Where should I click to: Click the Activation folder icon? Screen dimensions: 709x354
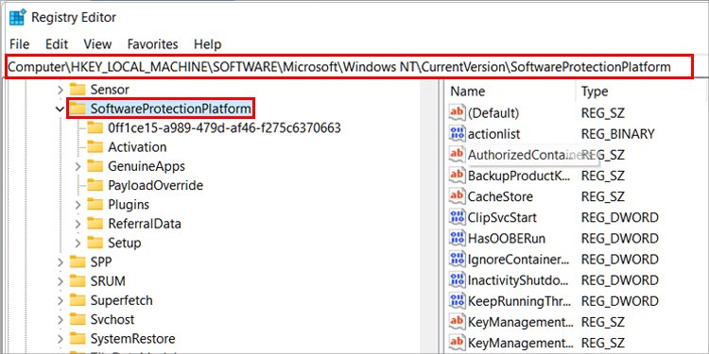95,147
